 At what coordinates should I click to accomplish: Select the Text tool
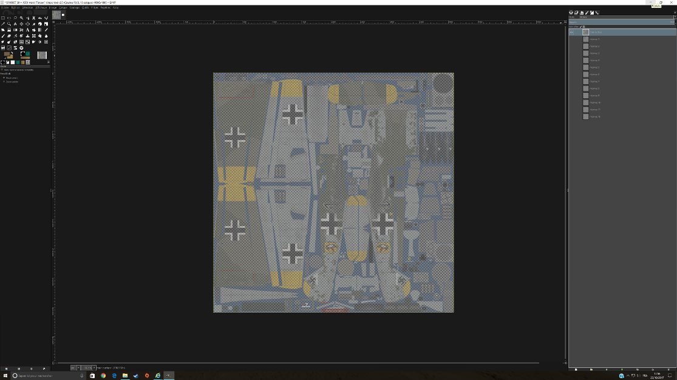coord(28,30)
